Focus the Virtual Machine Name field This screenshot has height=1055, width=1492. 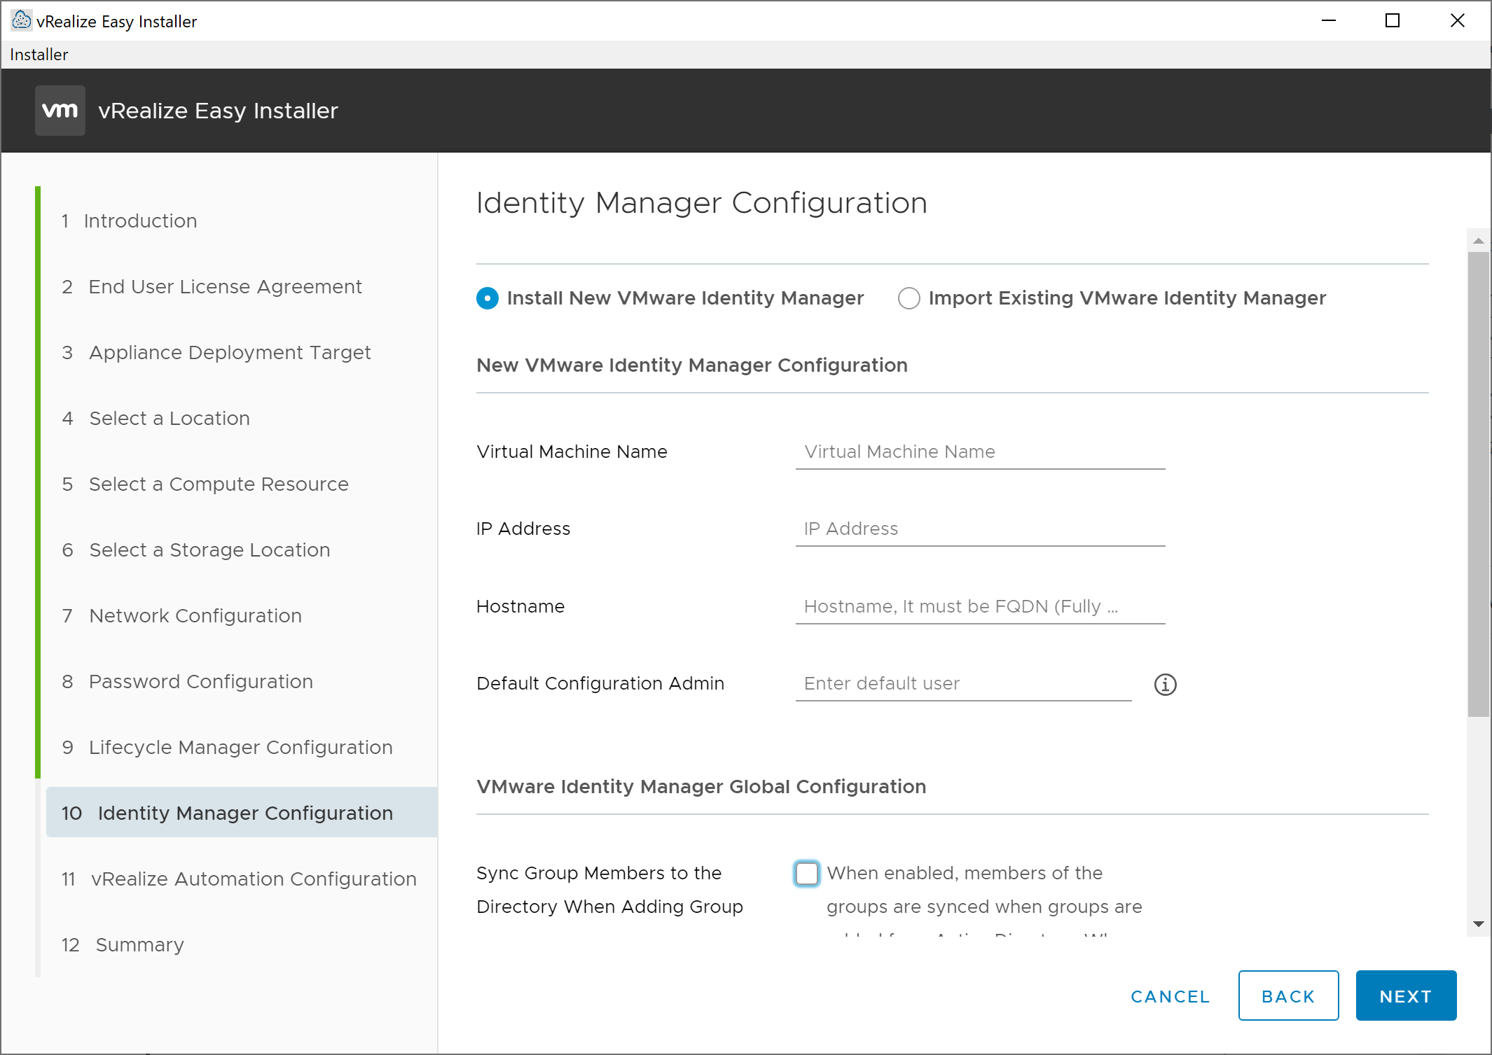pos(979,452)
